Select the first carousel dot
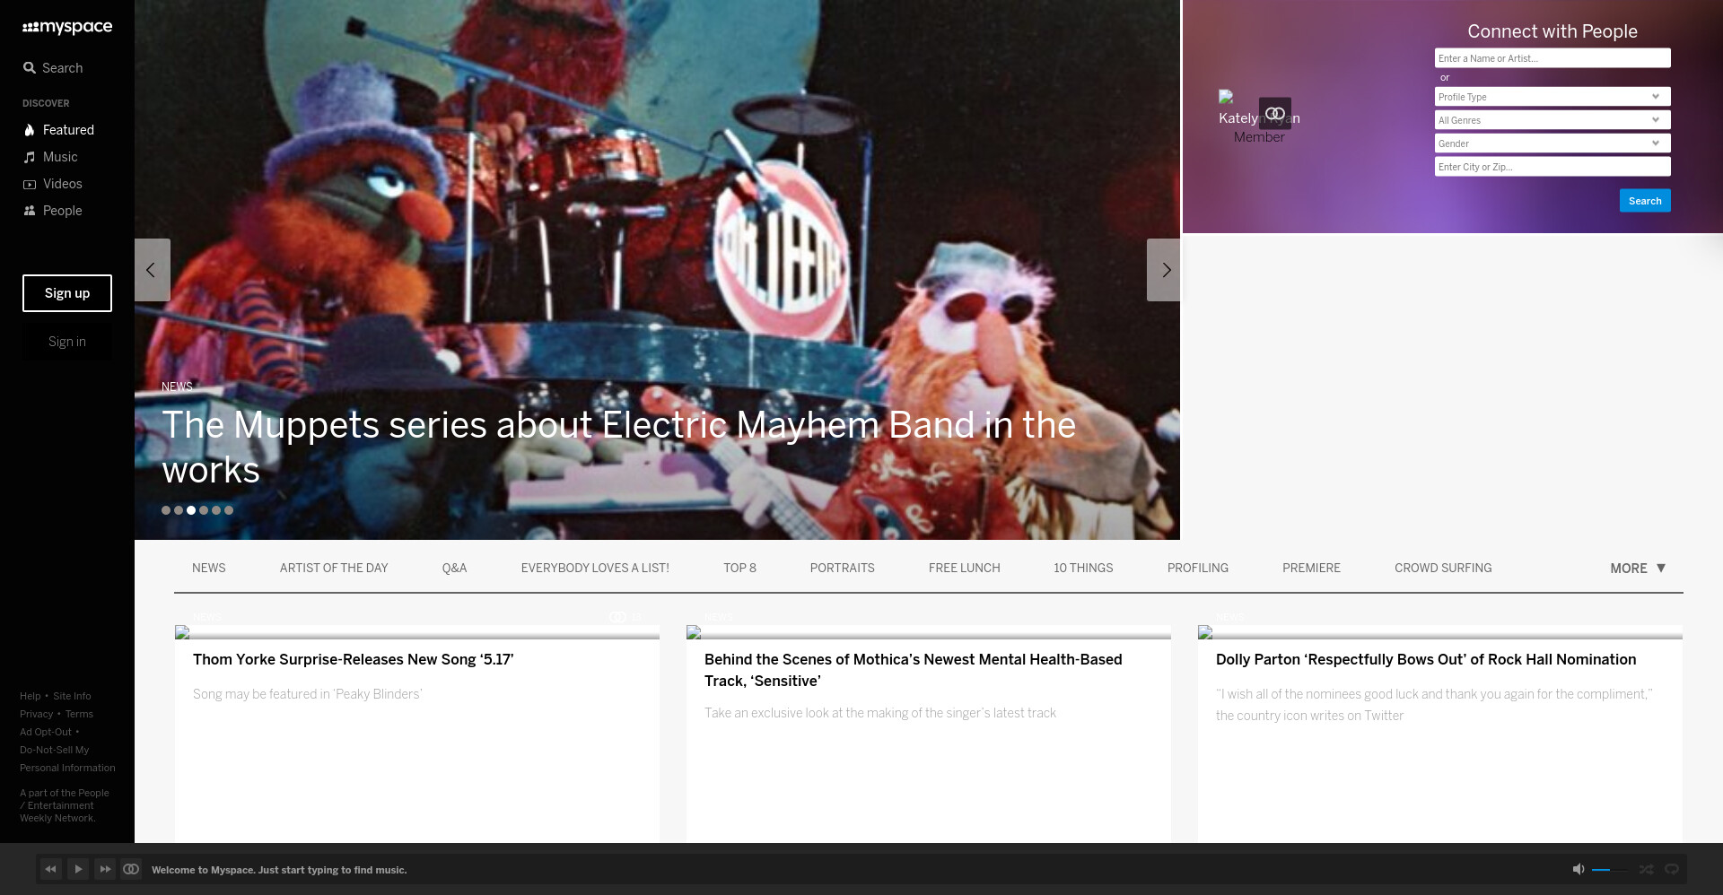 [x=166, y=510]
